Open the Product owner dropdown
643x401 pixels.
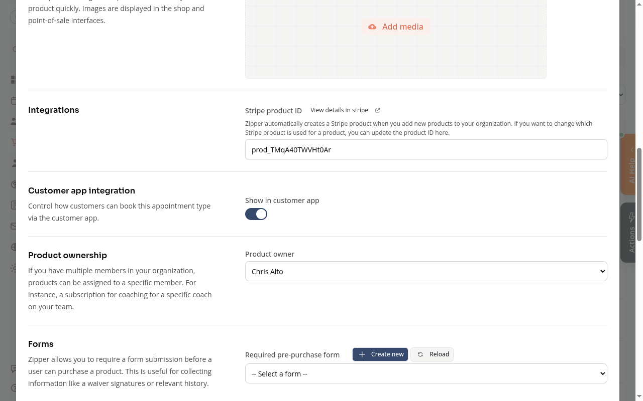coord(426,271)
